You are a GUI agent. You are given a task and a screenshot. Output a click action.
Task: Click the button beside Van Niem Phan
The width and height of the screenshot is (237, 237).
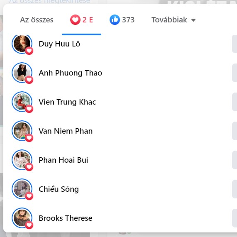coord(235,131)
